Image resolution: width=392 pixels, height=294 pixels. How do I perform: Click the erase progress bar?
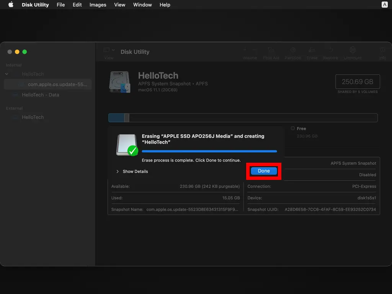209,152
